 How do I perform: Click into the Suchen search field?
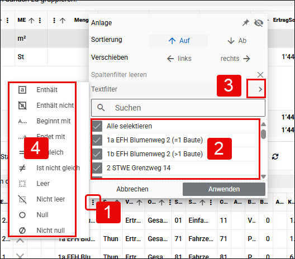coord(178,108)
